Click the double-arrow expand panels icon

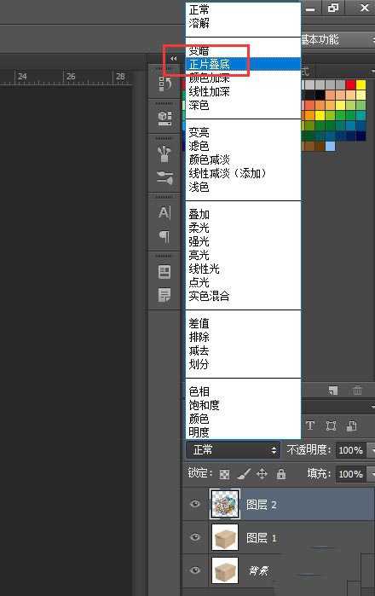tap(173, 59)
